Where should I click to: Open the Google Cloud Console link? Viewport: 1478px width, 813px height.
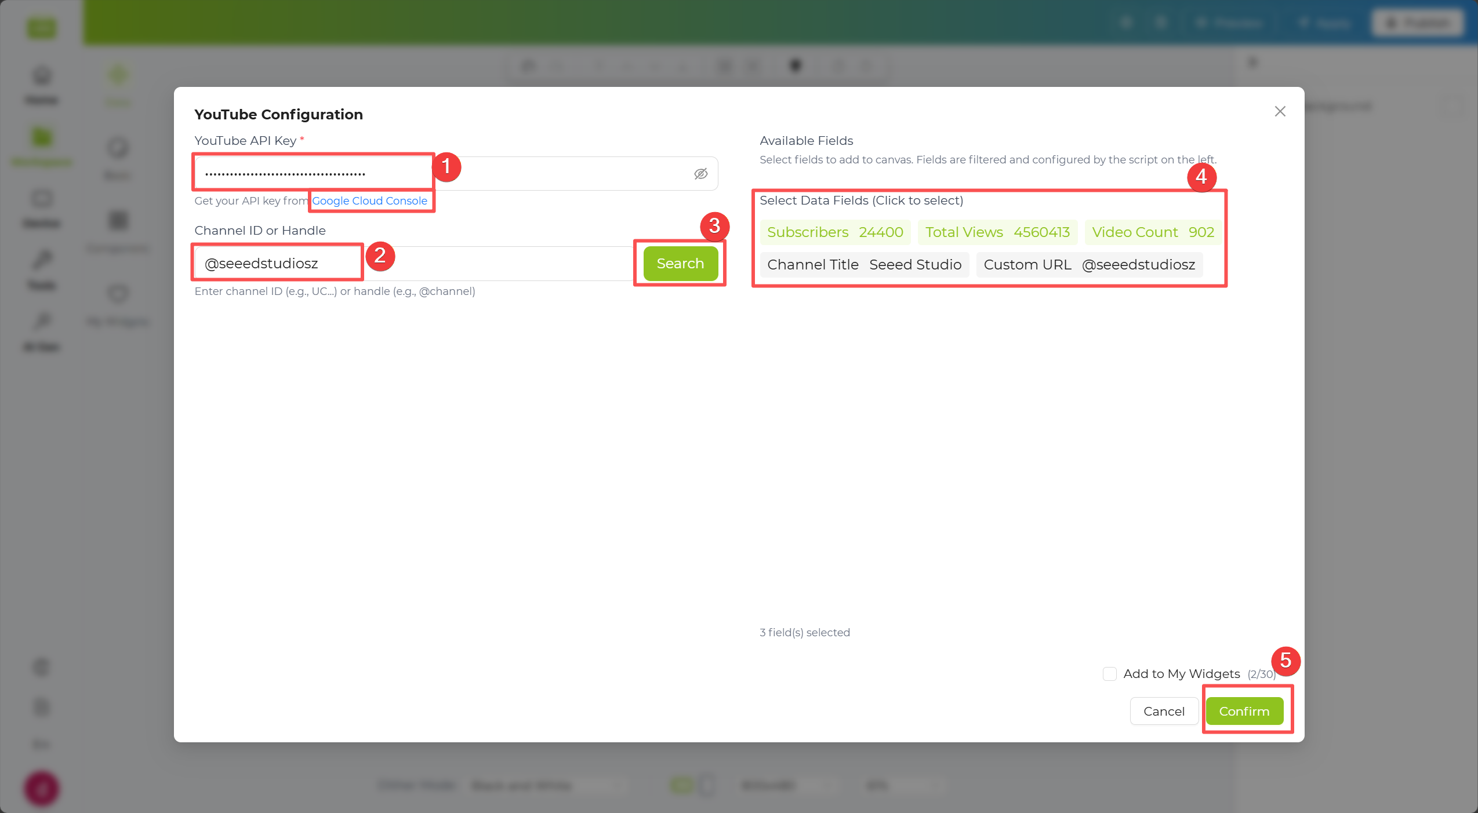point(369,201)
